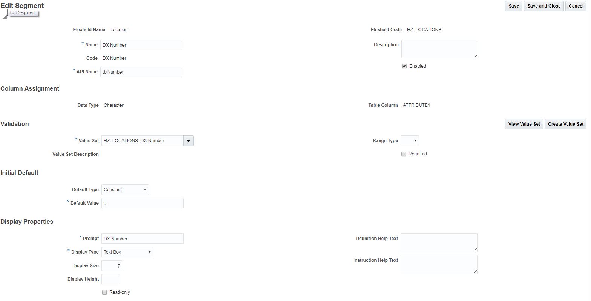Click inside the Description text area
591x301 pixels.
439,49
